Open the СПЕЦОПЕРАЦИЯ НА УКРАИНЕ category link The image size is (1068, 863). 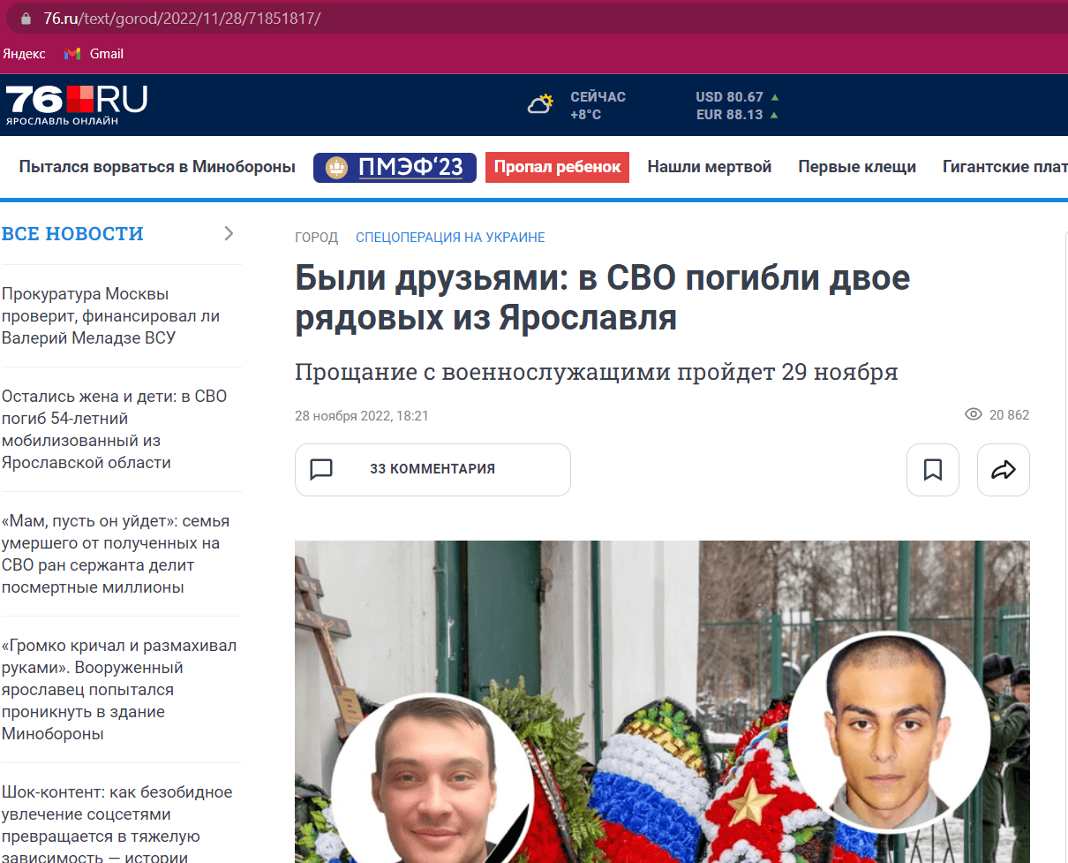450,238
